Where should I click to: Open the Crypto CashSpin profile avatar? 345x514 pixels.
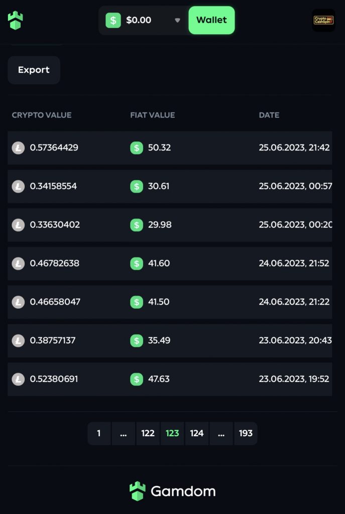pos(323,20)
